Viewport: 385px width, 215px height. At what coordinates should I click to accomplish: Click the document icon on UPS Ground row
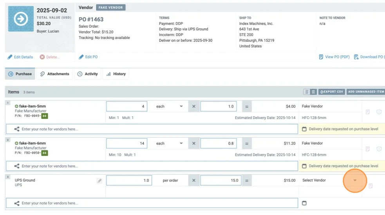coord(371,186)
